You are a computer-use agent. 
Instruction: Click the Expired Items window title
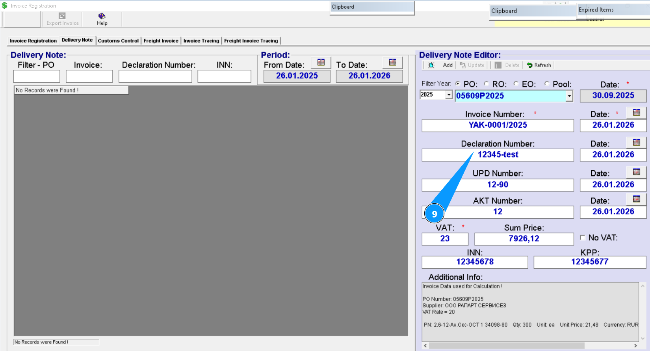(596, 10)
